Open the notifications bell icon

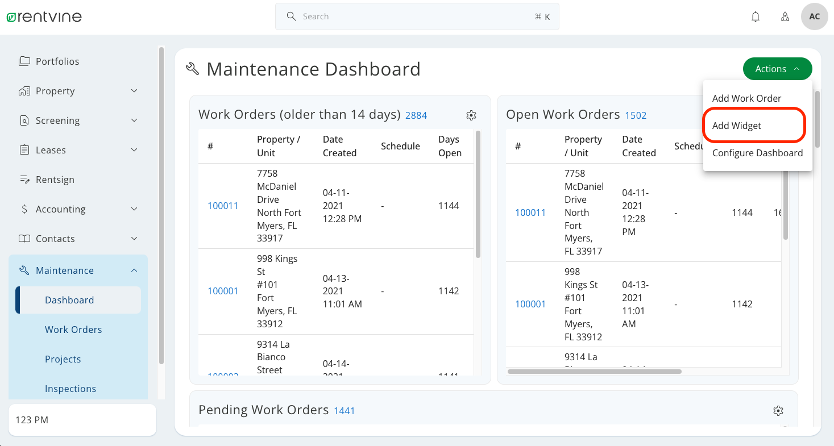[756, 16]
